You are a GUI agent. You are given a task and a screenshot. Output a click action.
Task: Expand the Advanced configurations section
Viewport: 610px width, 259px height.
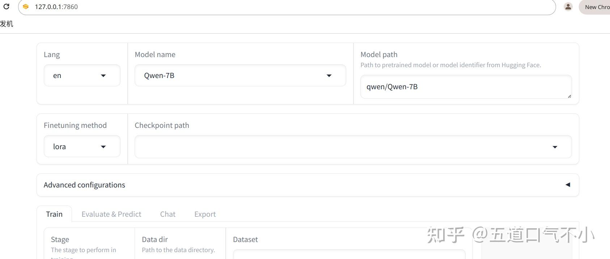tap(308, 185)
